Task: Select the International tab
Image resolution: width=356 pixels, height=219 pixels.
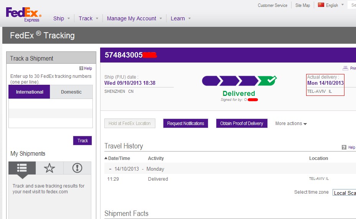Action: coord(29,92)
